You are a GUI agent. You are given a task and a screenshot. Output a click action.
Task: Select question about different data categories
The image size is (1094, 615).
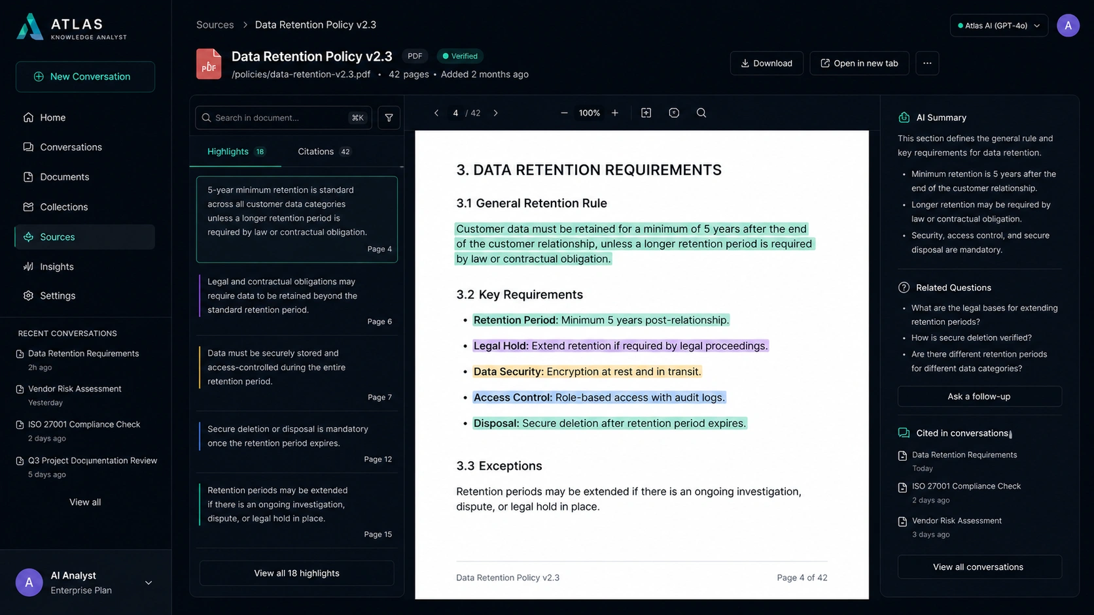tap(979, 361)
